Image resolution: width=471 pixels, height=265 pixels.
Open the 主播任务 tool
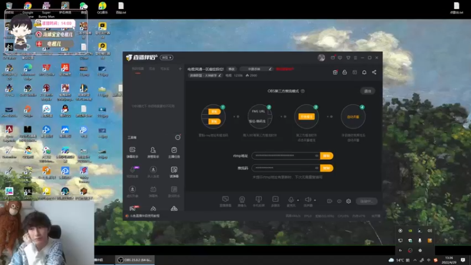[174, 153]
